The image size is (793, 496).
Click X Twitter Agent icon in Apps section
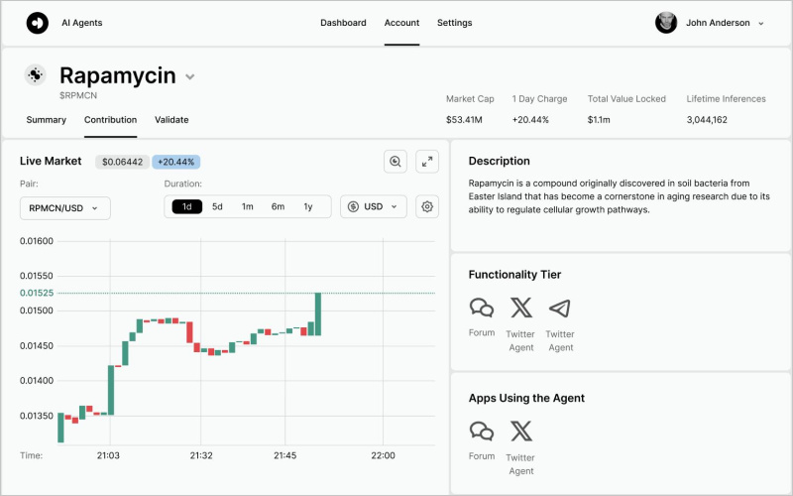click(x=520, y=432)
